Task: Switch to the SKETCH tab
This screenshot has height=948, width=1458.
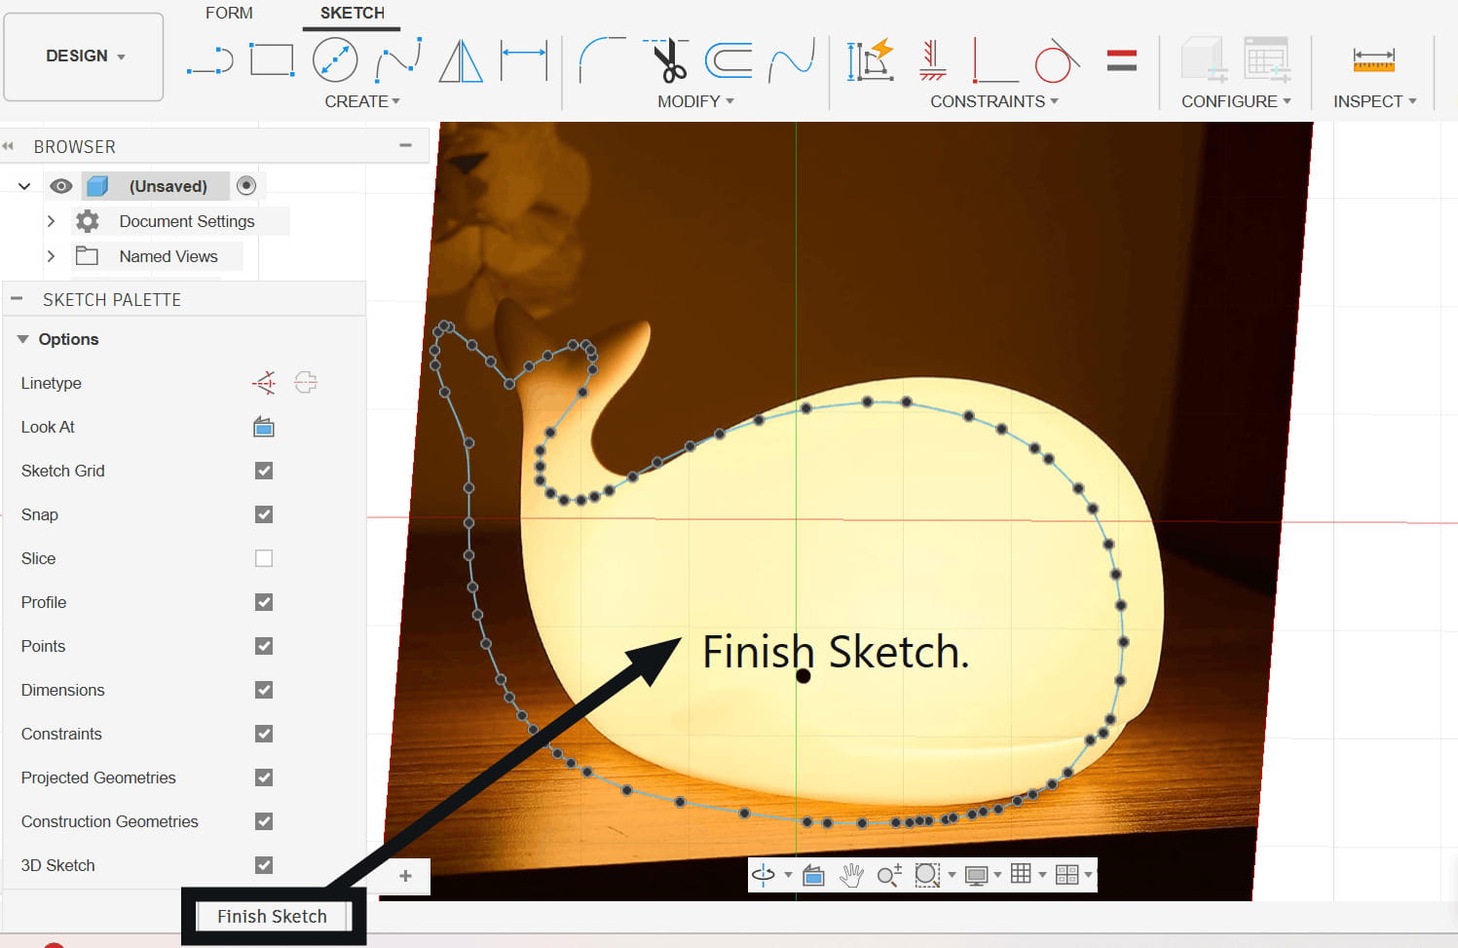Action: pyautogui.click(x=353, y=13)
